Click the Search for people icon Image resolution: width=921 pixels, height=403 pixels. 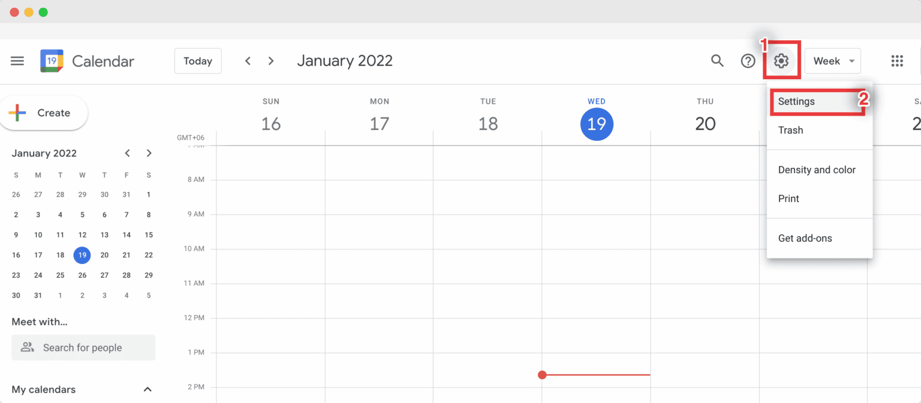pos(26,347)
